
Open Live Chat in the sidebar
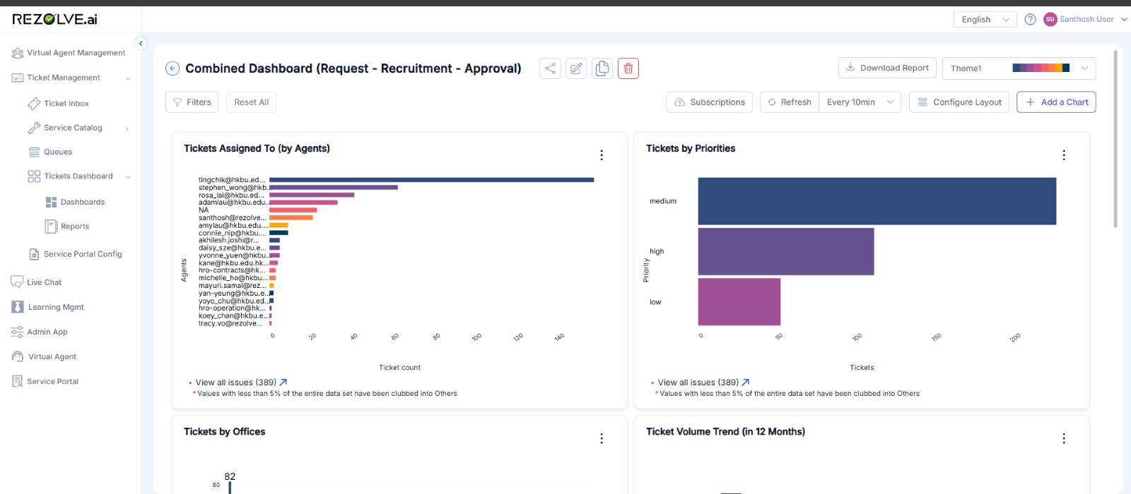[36, 282]
